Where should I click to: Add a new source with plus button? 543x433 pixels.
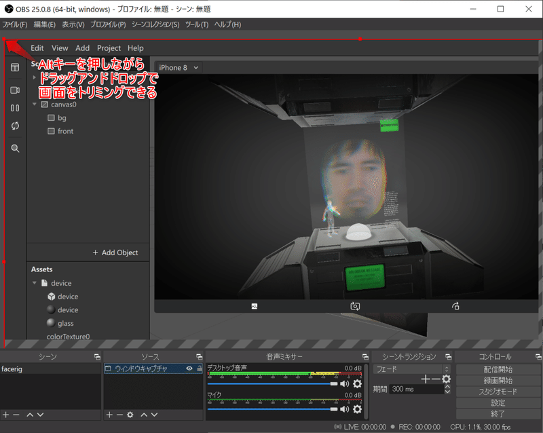click(x=109, y=415)
